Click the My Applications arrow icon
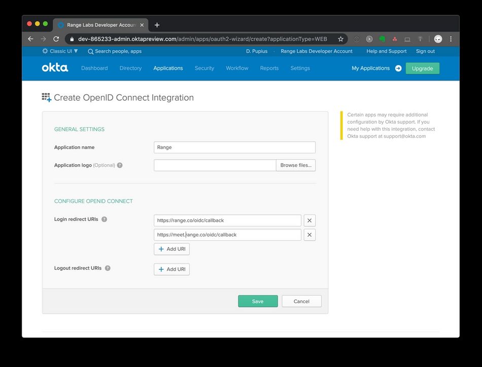The width and height of the screenshot is (482, 367). [x=398, y=68]
